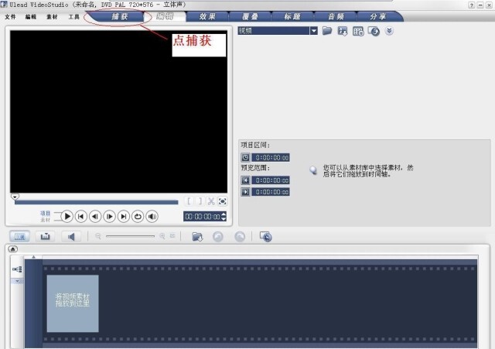Click the preview scrubber handle
Screen dimensions: 495x349
tap(15, 197)
